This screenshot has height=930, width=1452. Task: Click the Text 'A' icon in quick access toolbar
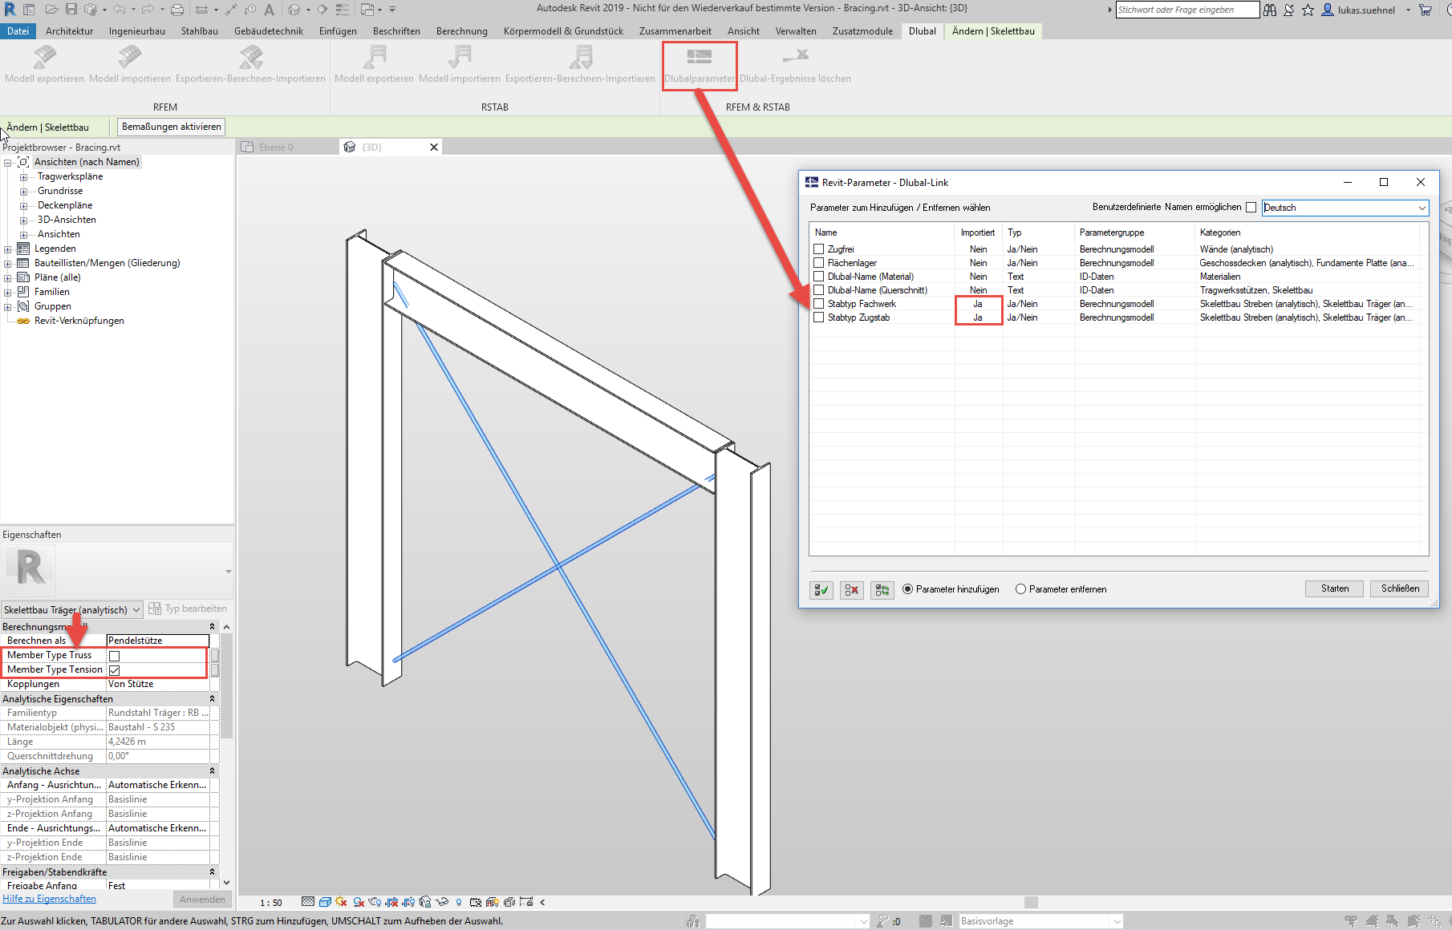pos(270,10)
